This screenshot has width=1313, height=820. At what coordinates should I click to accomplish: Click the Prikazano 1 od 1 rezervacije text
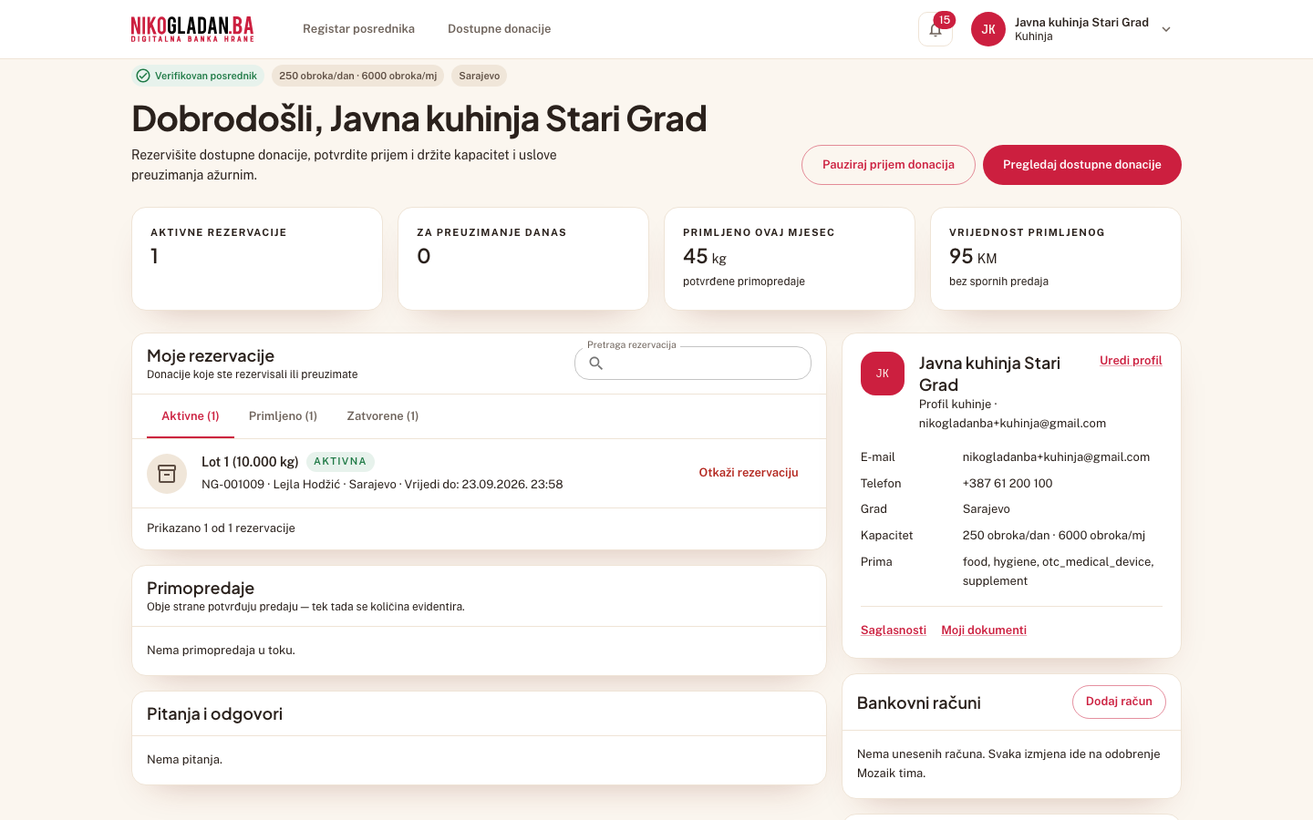tap(221, 528)
